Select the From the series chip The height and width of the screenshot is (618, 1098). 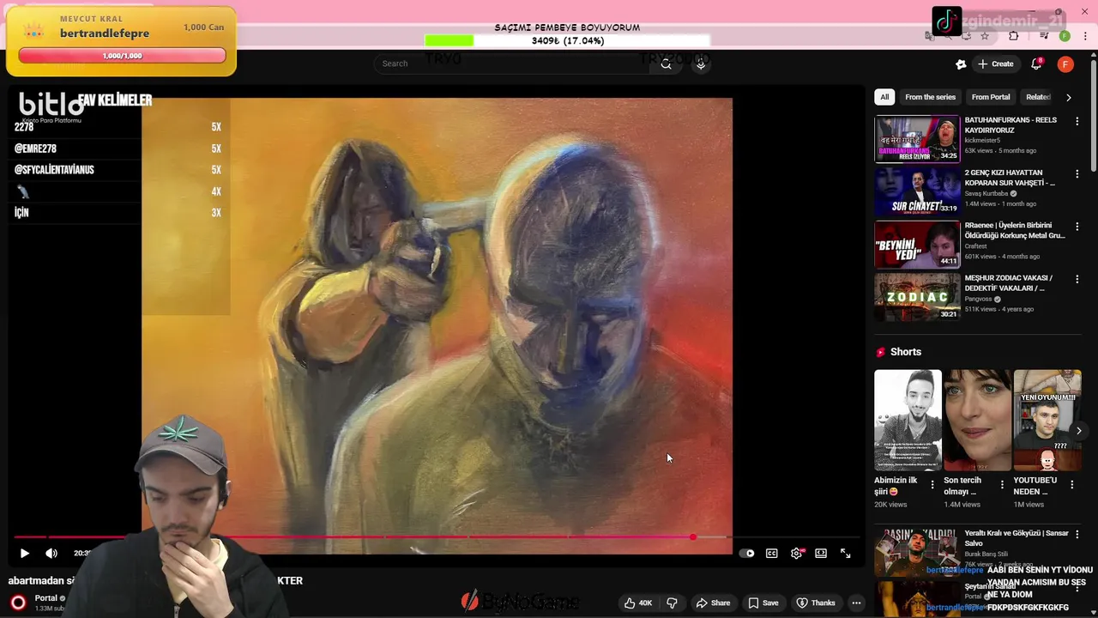pyautogui.click(x=930, y=97)
